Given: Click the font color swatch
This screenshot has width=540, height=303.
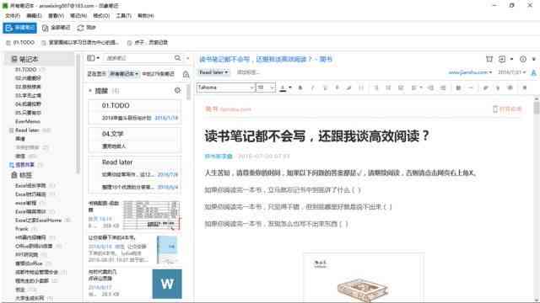Looking at the screenshot, I should pyautogui.click(x=283, y=88).
